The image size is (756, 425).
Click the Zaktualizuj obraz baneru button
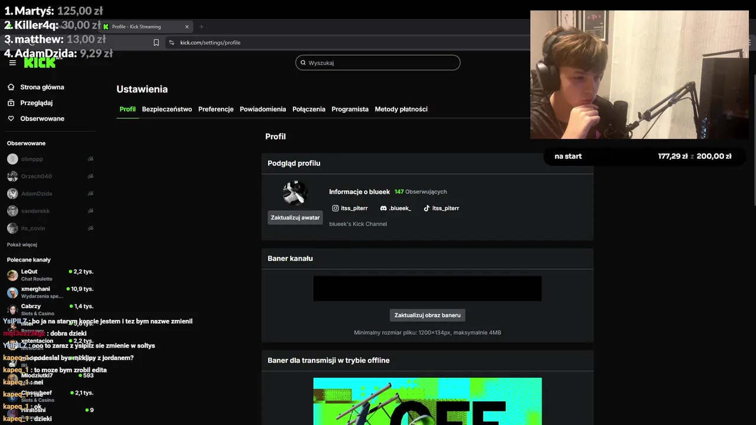pos(428,315)
